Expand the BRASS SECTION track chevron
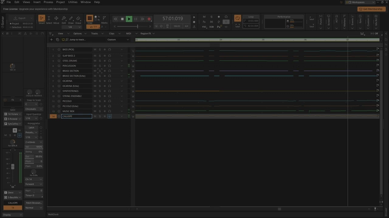 point(122,71)
